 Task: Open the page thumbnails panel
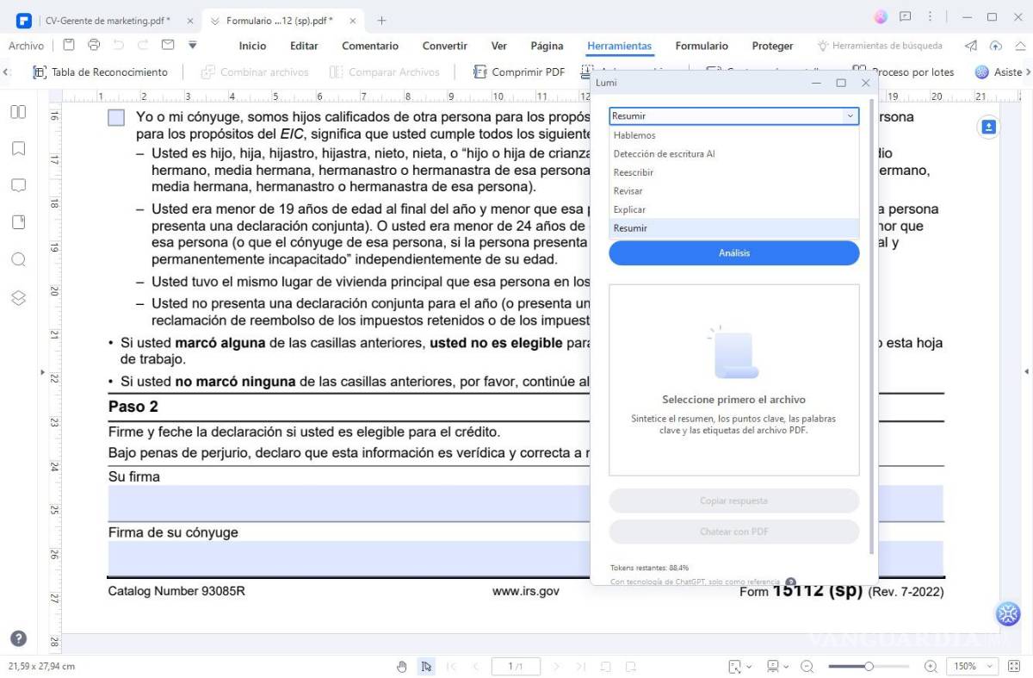click(x=19, y=112)
